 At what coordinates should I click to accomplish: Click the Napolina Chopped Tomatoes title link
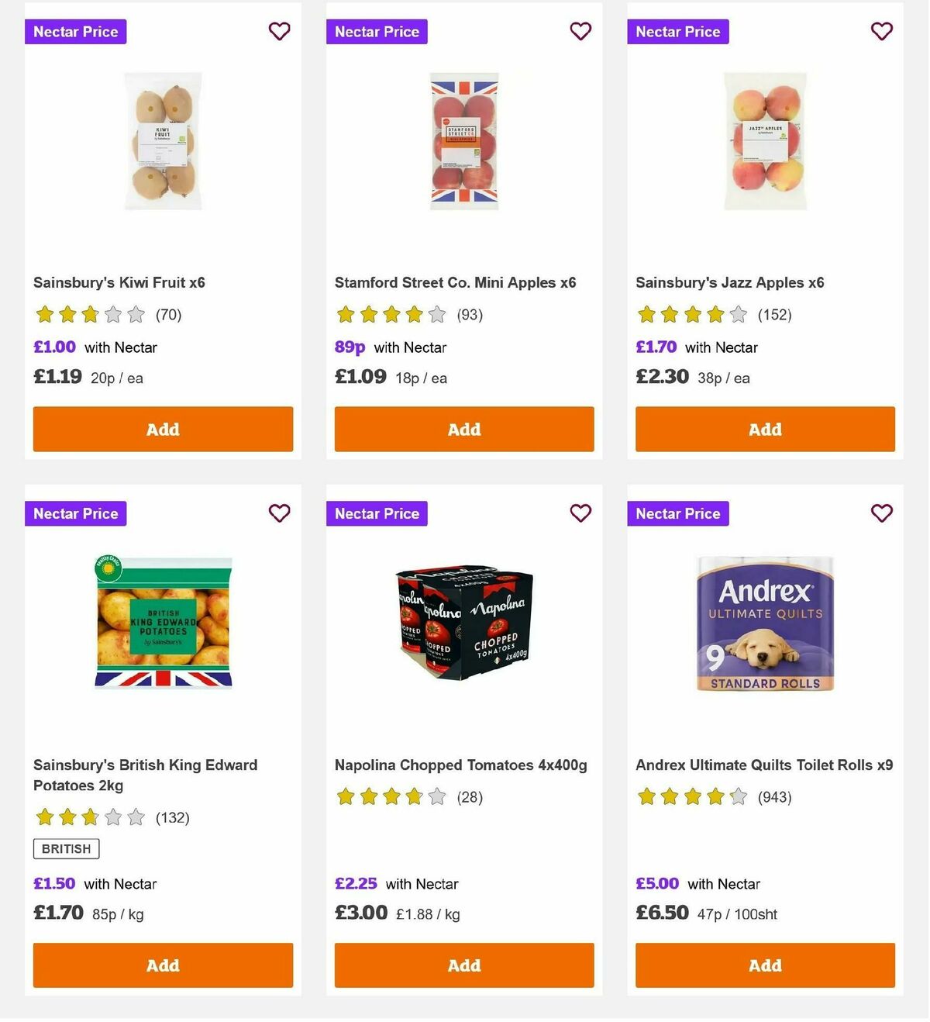(460, 765)
